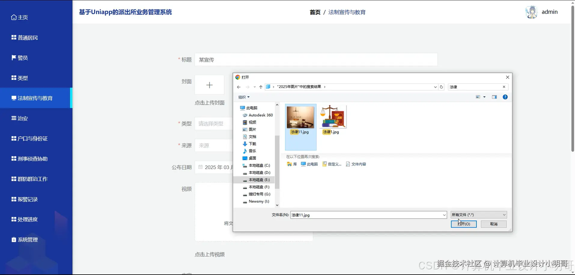Click the 取消 cancel button
The height and width of the screenshot is (275, 575).
tap(494, 224)
